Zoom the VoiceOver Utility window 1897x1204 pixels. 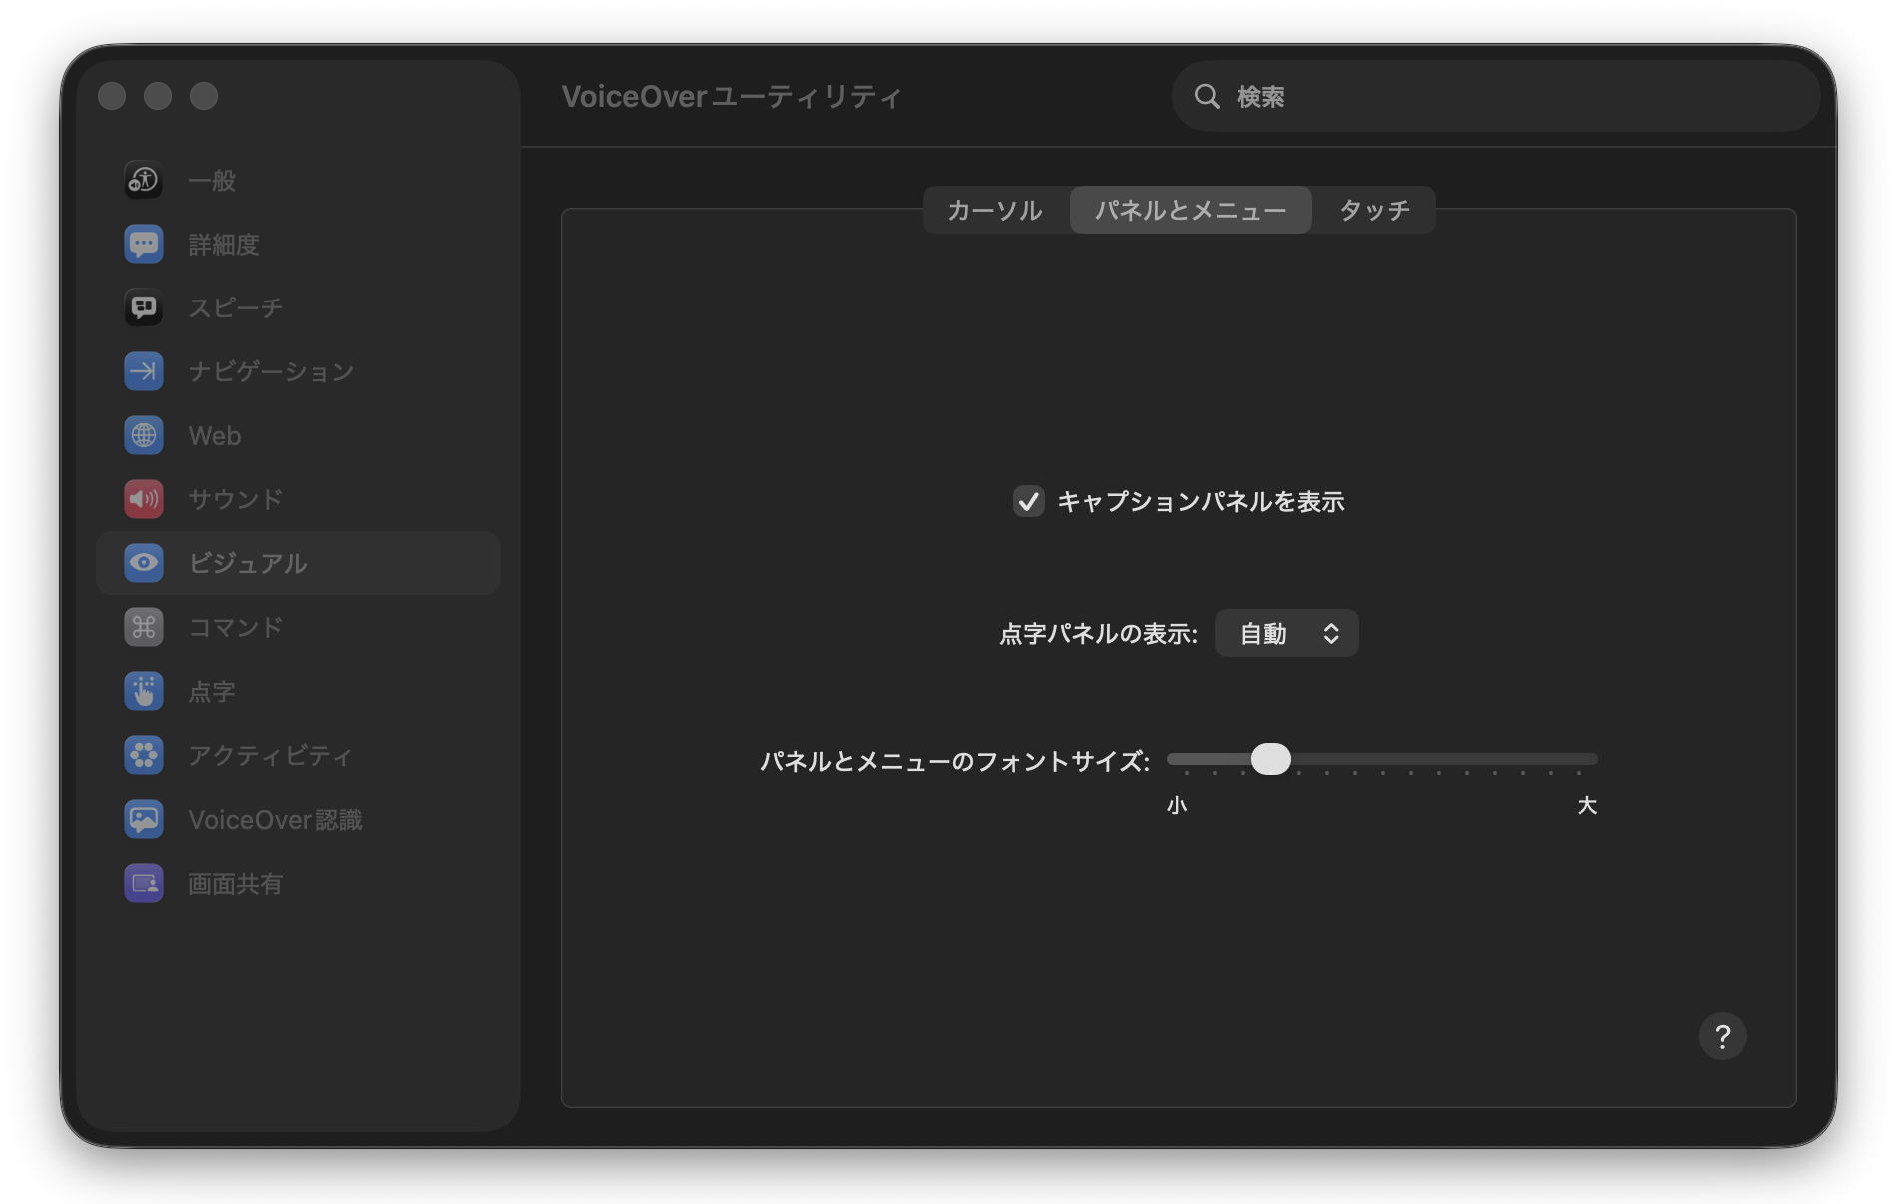pos(204,96)
